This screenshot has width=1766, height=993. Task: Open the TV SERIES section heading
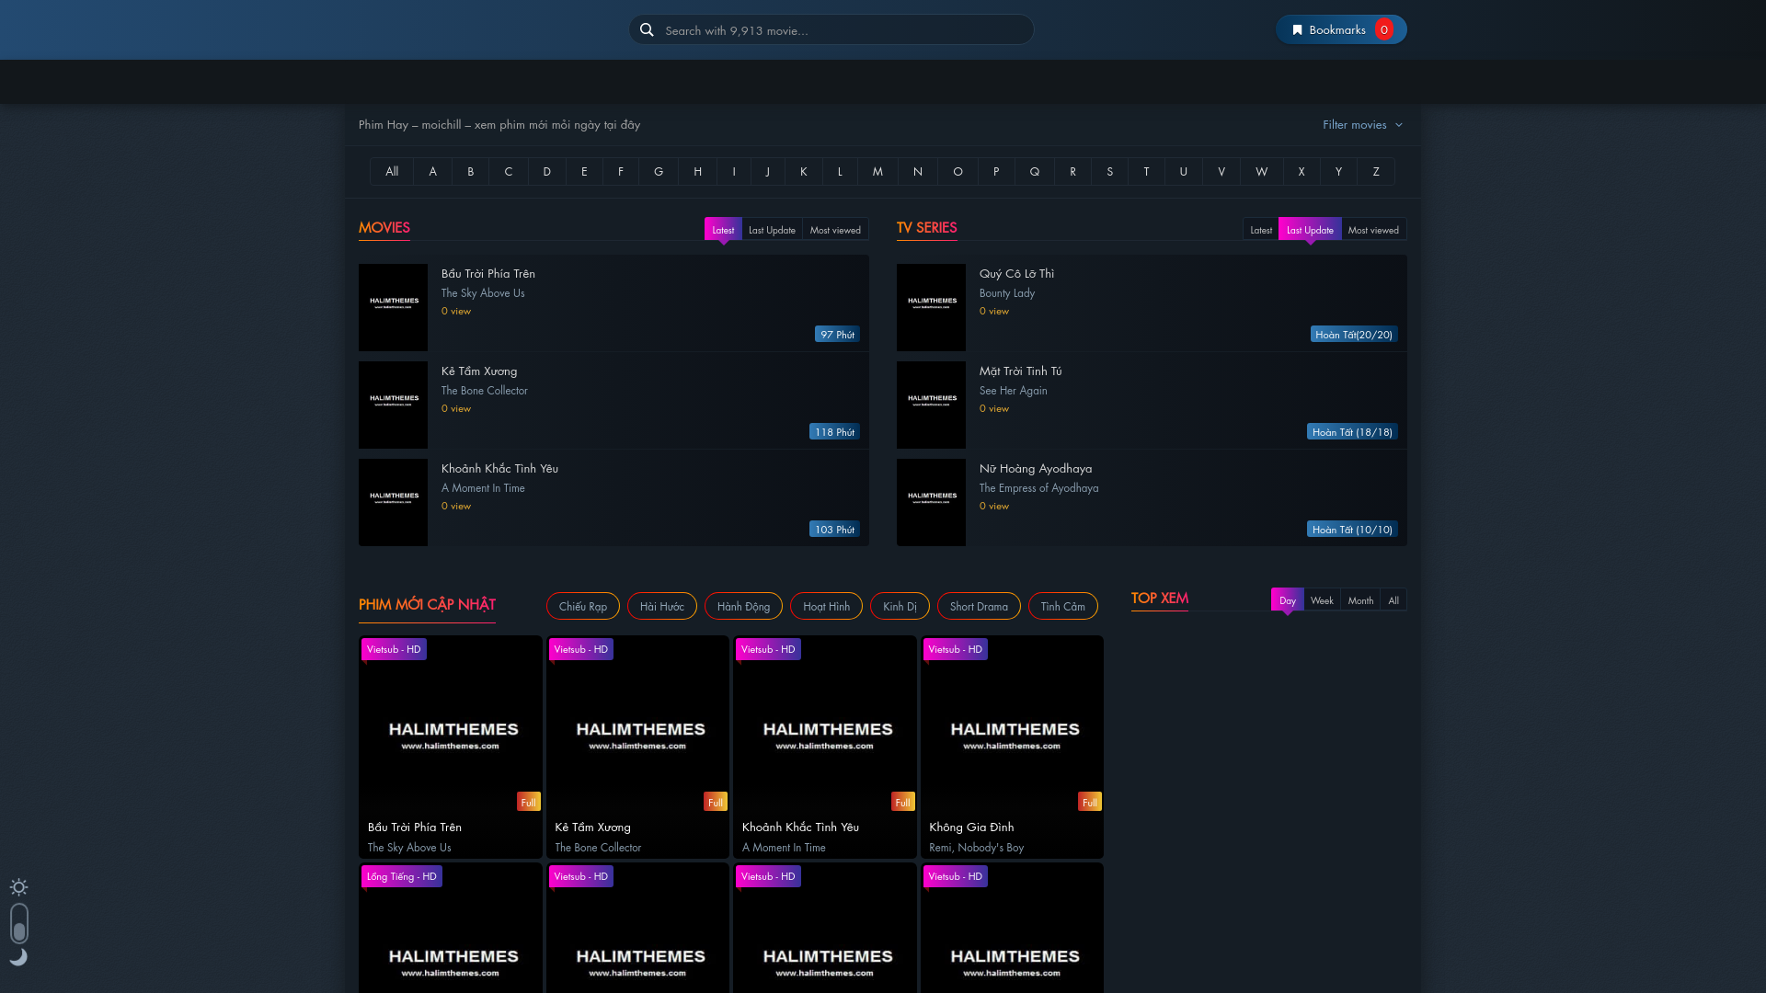926,228
